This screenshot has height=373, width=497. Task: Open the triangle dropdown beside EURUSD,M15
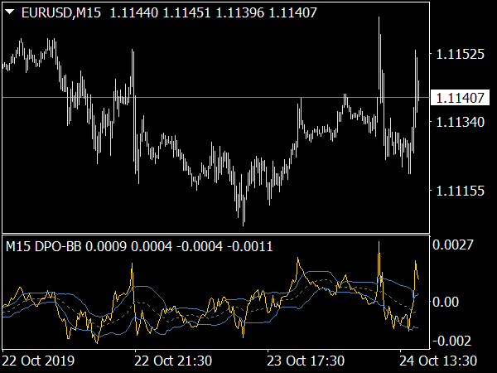9,11
